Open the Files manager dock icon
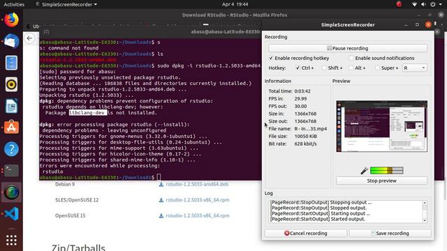Screen dimensions: 447x251 [11, 63]
